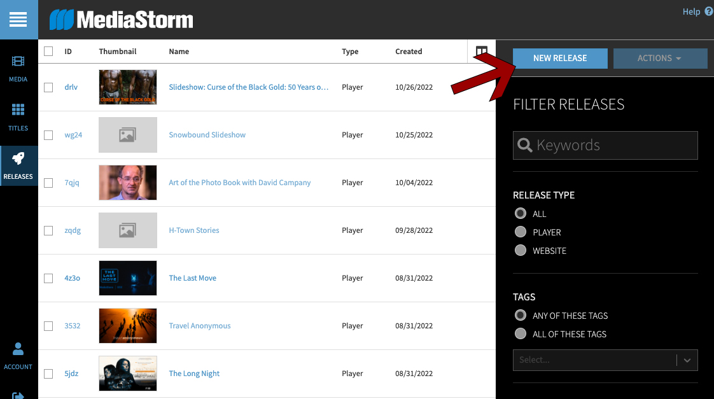Expand the Actions dropdown
Screen dimensions: 714x399
660,59
